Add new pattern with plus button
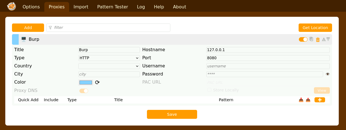The image size is (346, 130). pos(320,100)
